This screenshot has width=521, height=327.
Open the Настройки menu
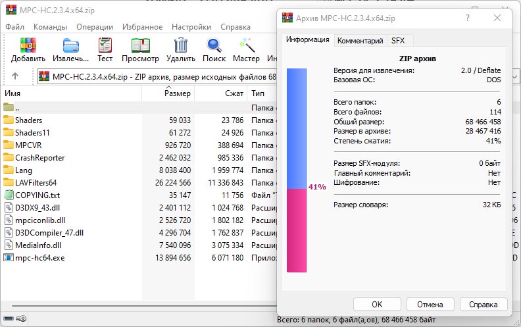[191, 27]
